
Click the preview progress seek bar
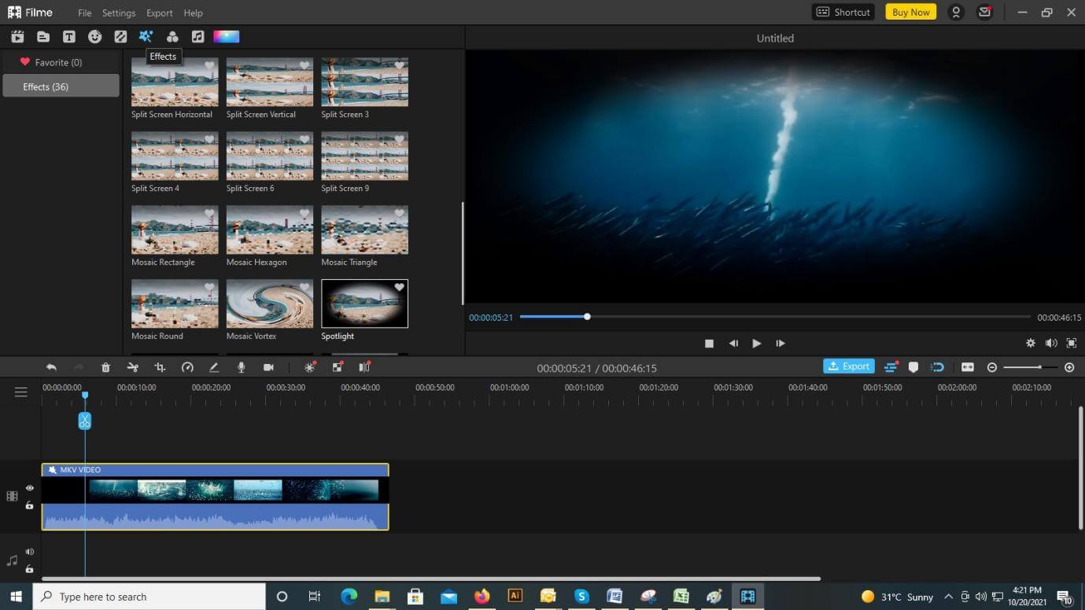pyautogui.click(x=775, y=317)
